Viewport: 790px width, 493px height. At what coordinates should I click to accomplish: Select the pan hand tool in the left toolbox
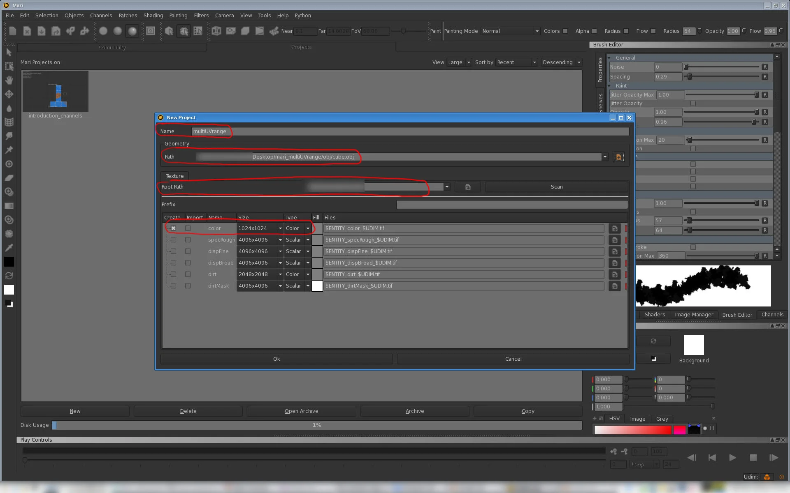click(x=9, y=80)
